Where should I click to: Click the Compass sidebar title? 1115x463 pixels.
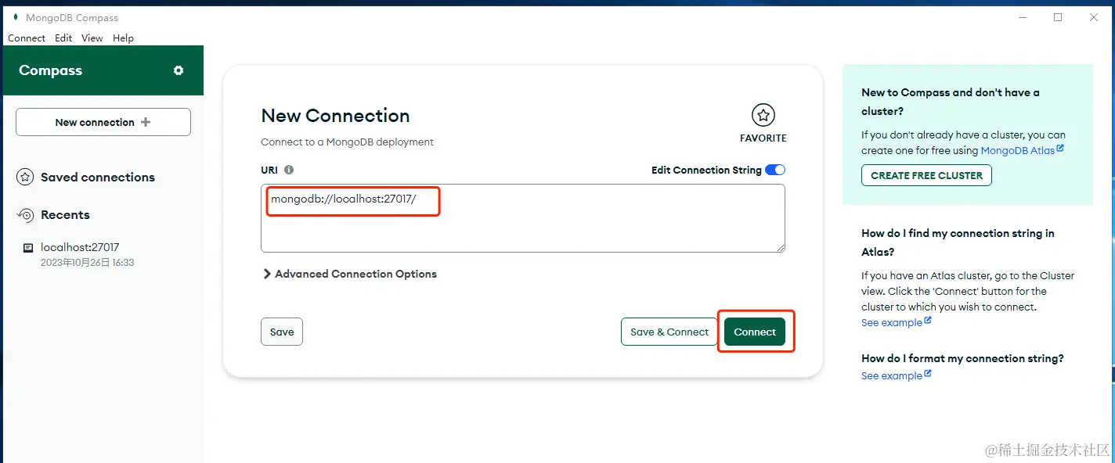pyautogui.click(x=51, y=70)
